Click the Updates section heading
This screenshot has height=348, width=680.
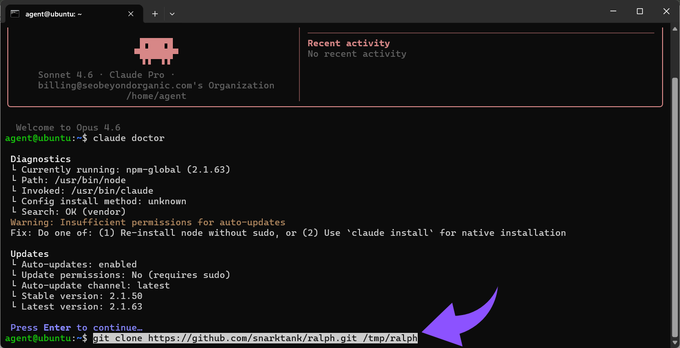tap(29, 254)
